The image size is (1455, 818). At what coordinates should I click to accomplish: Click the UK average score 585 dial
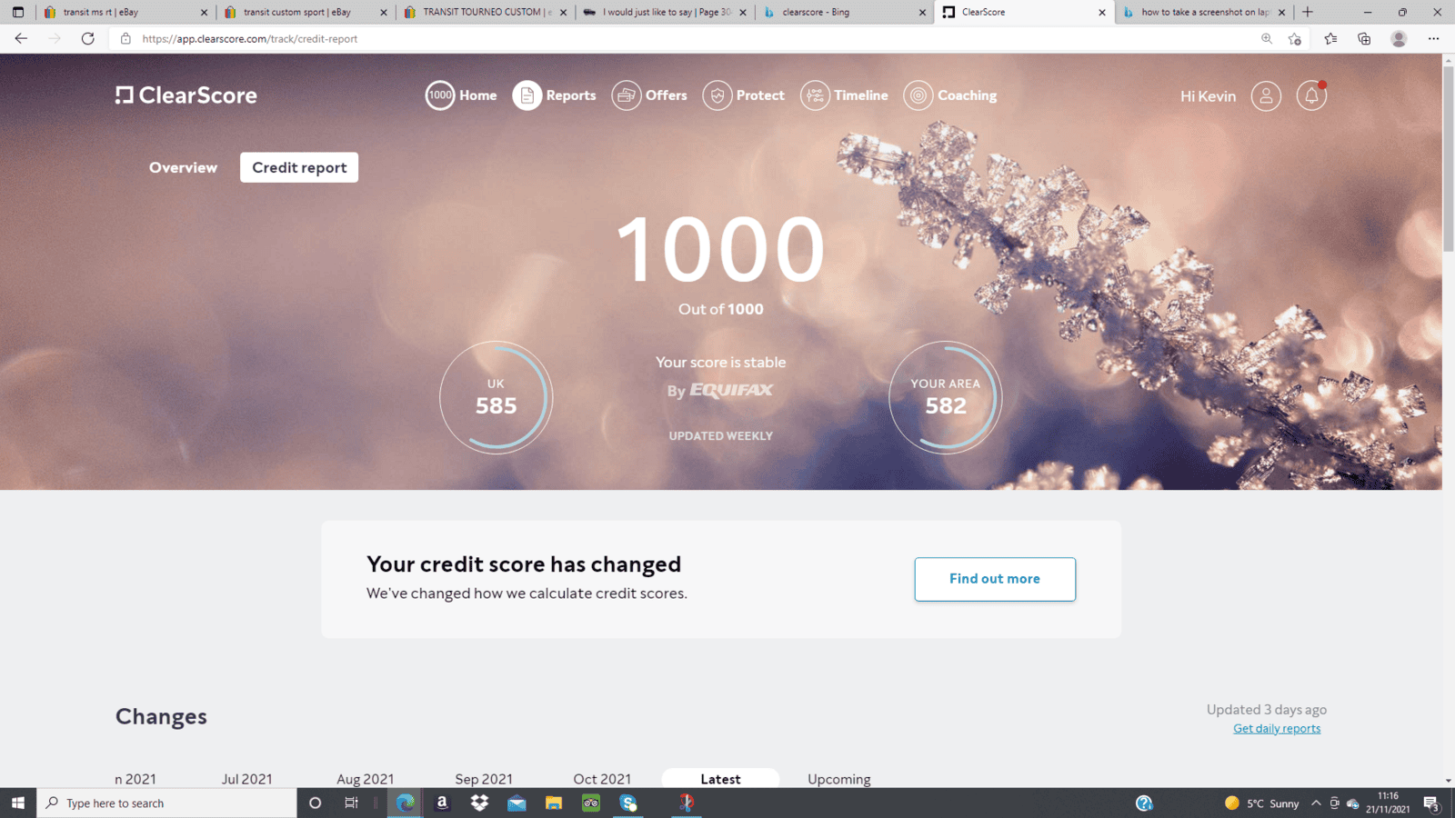pos(496,397)
